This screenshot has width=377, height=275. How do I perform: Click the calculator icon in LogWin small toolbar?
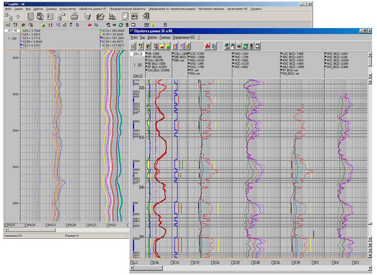165,25
